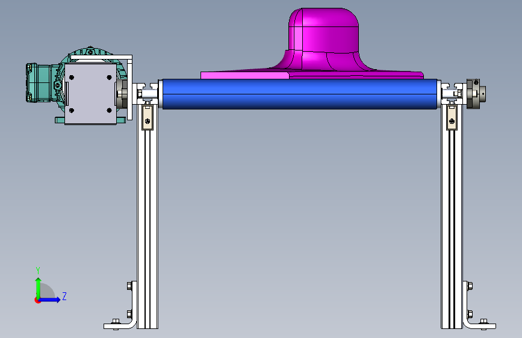Select the blue conveyor roller cylinder
522x338 pixels.
click(x=300, y=94)
